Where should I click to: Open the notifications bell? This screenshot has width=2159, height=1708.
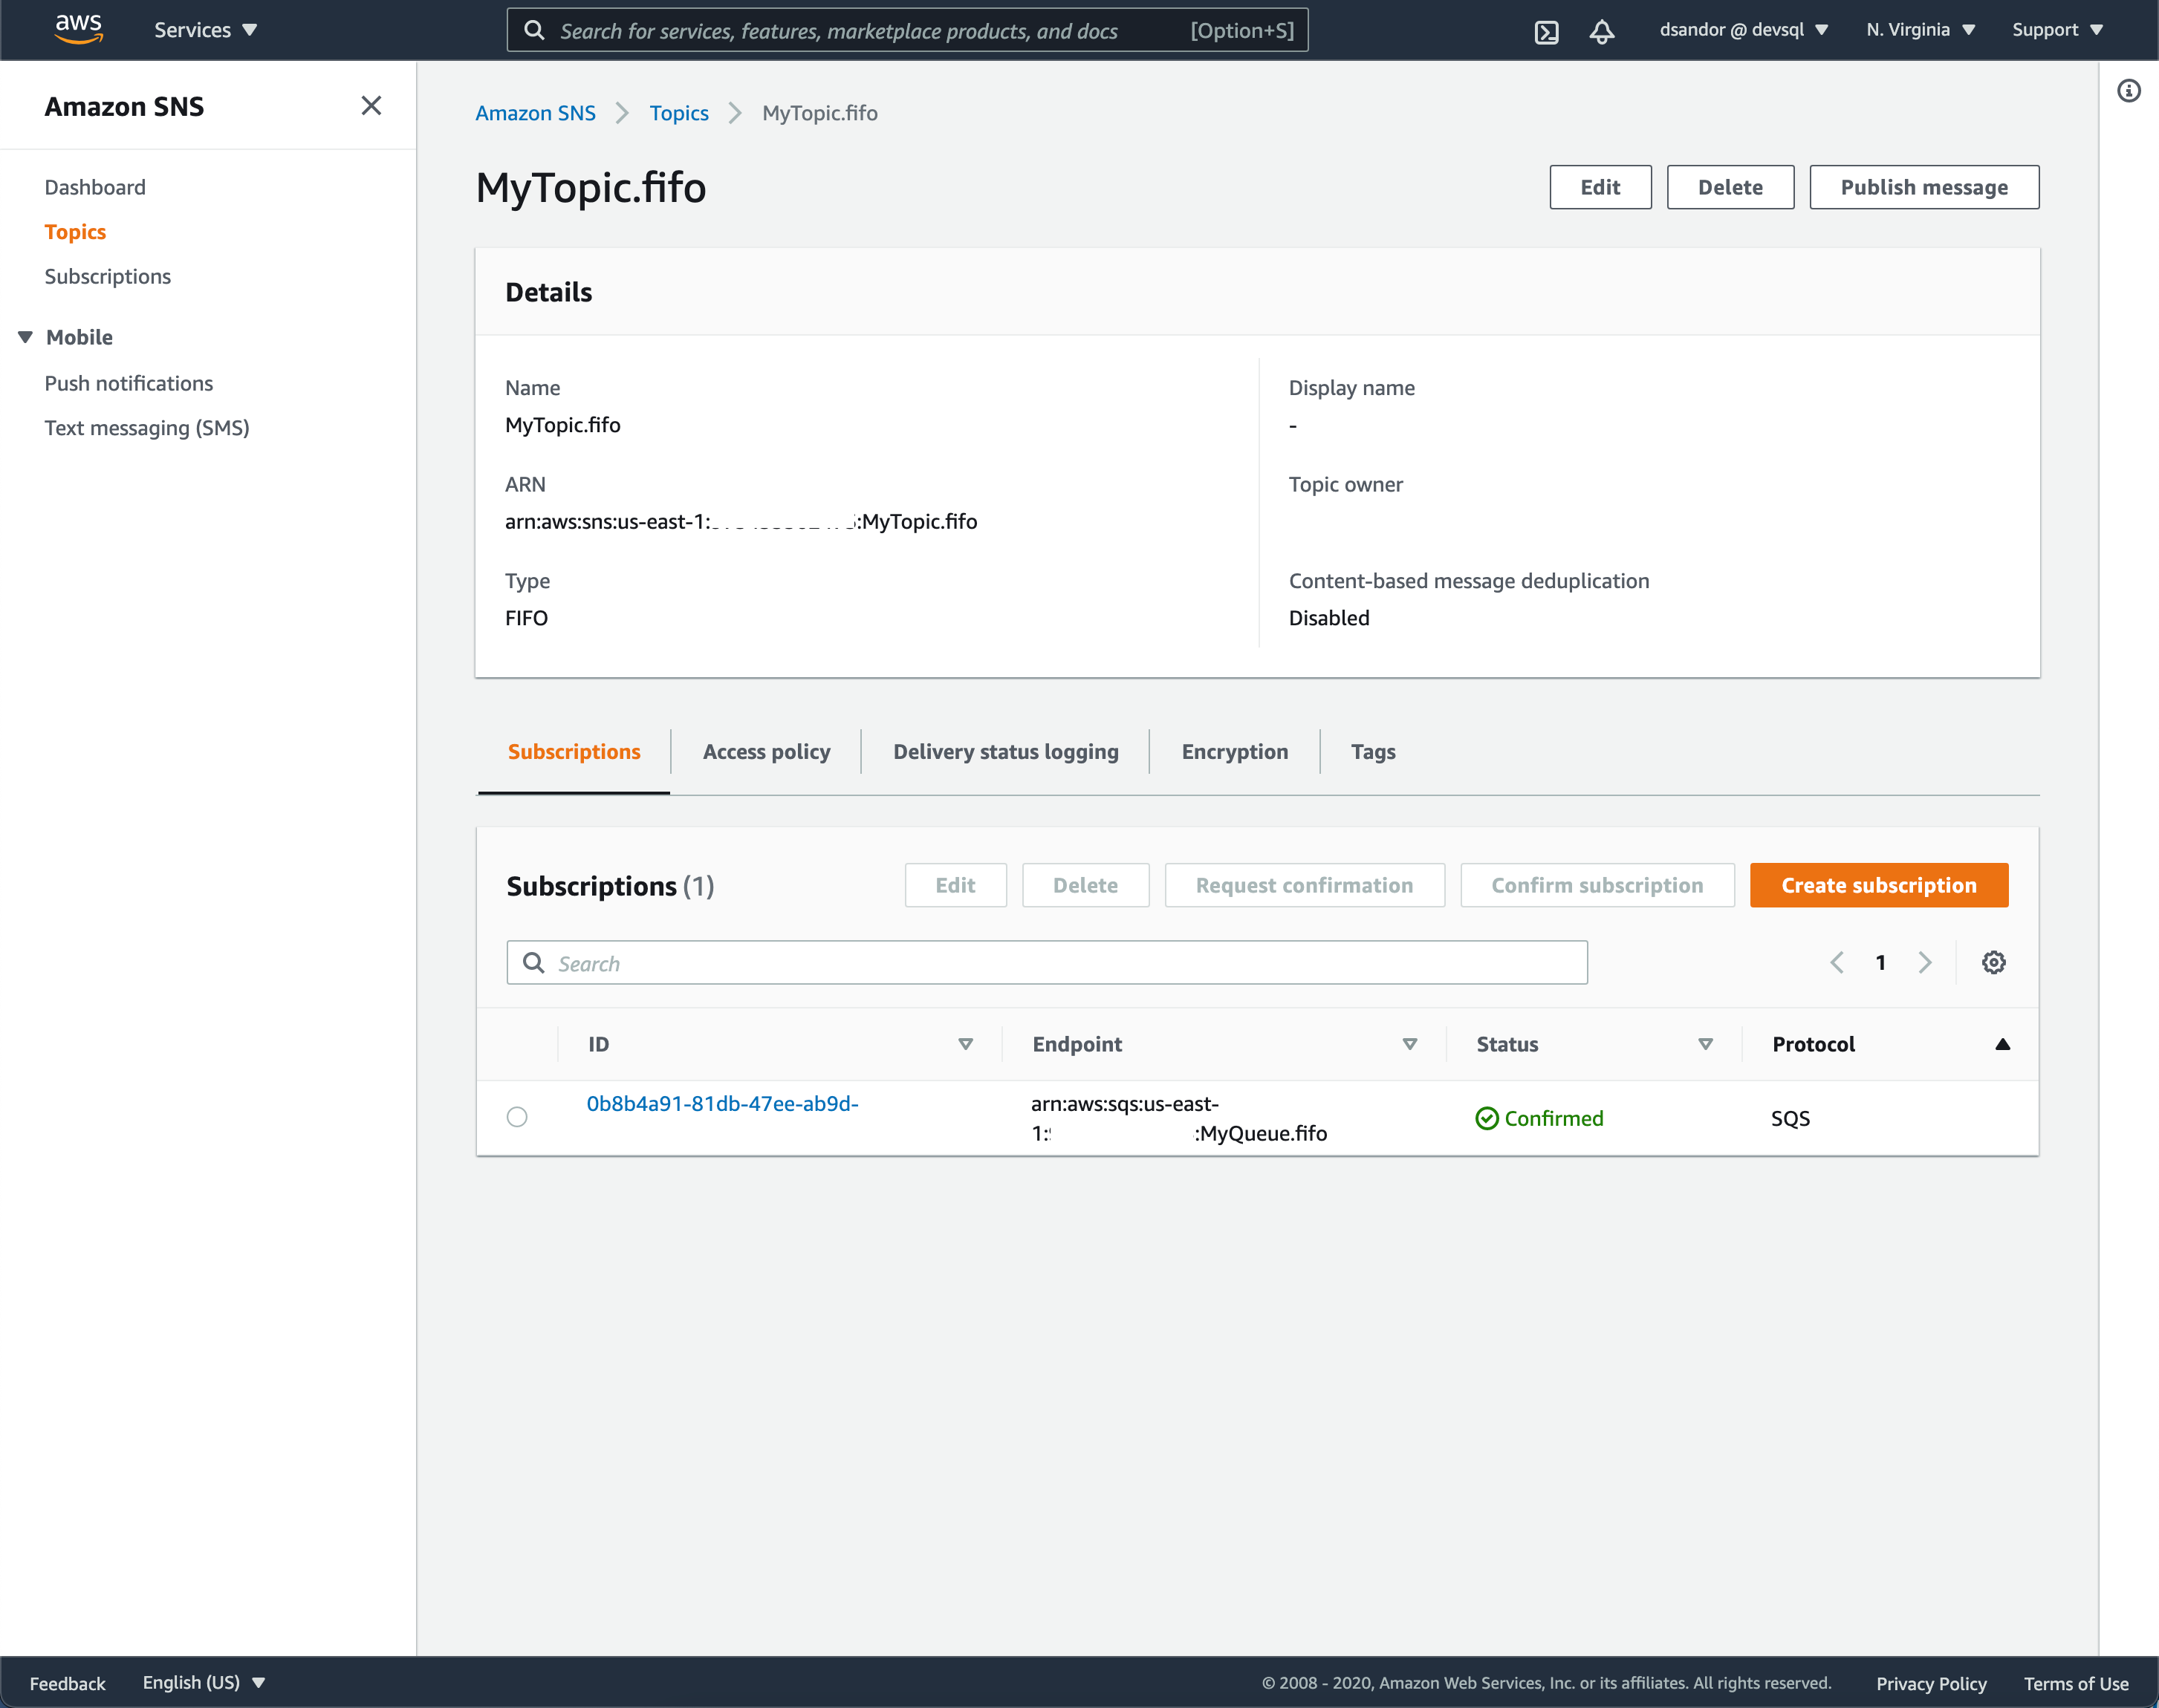click(x=1603, y=30)
